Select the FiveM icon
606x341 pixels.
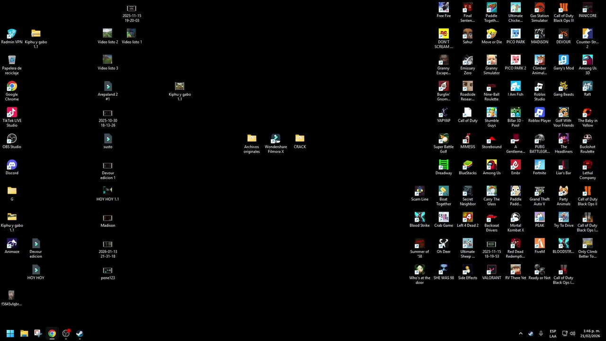pyautogui.click(x=539, y=246)
